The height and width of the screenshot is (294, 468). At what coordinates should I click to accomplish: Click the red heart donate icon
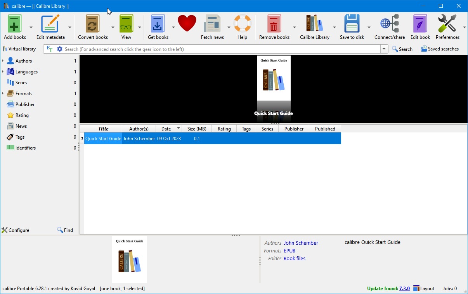coord(187,23)
